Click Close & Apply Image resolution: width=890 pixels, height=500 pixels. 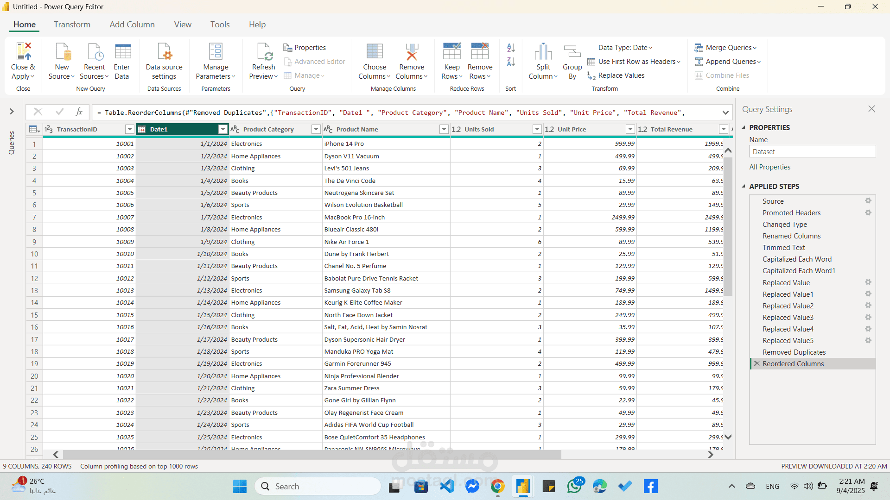tap(23, 61)
